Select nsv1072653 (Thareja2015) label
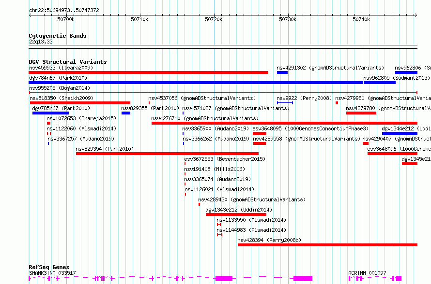The image size is (431, 284). (x=81, y=118)
